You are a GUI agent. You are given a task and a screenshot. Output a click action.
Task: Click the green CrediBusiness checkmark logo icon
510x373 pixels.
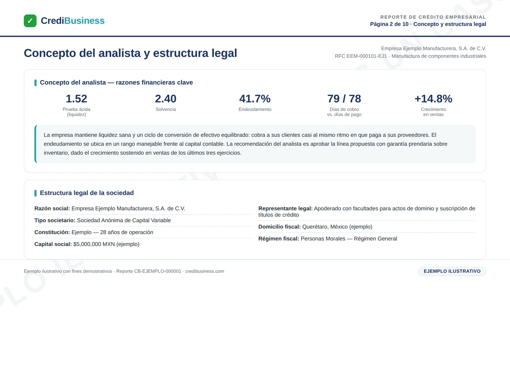(x=30, y=21)
